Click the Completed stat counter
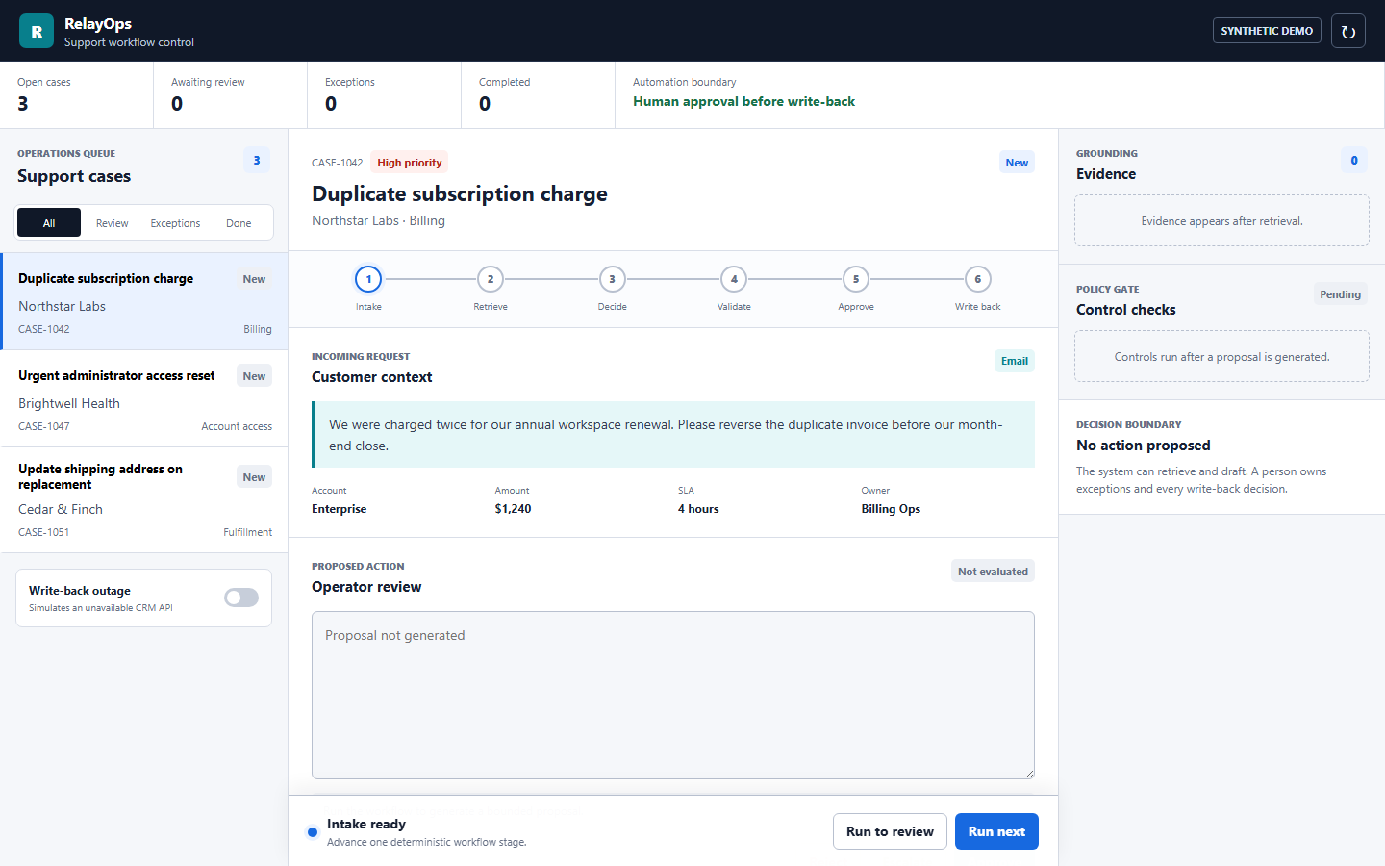1385x866 pixels. pyautogui.click(x=539, y=94)
